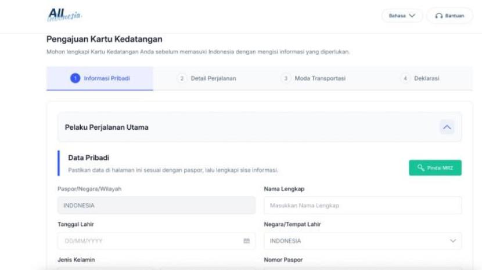482x270 pixels.
Task: Select the Informasi Pribadi tab label
Action: coord(107,79)
